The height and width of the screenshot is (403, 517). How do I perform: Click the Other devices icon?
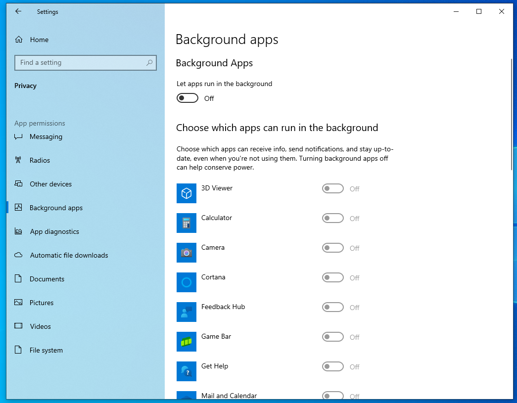coord(18,184)
